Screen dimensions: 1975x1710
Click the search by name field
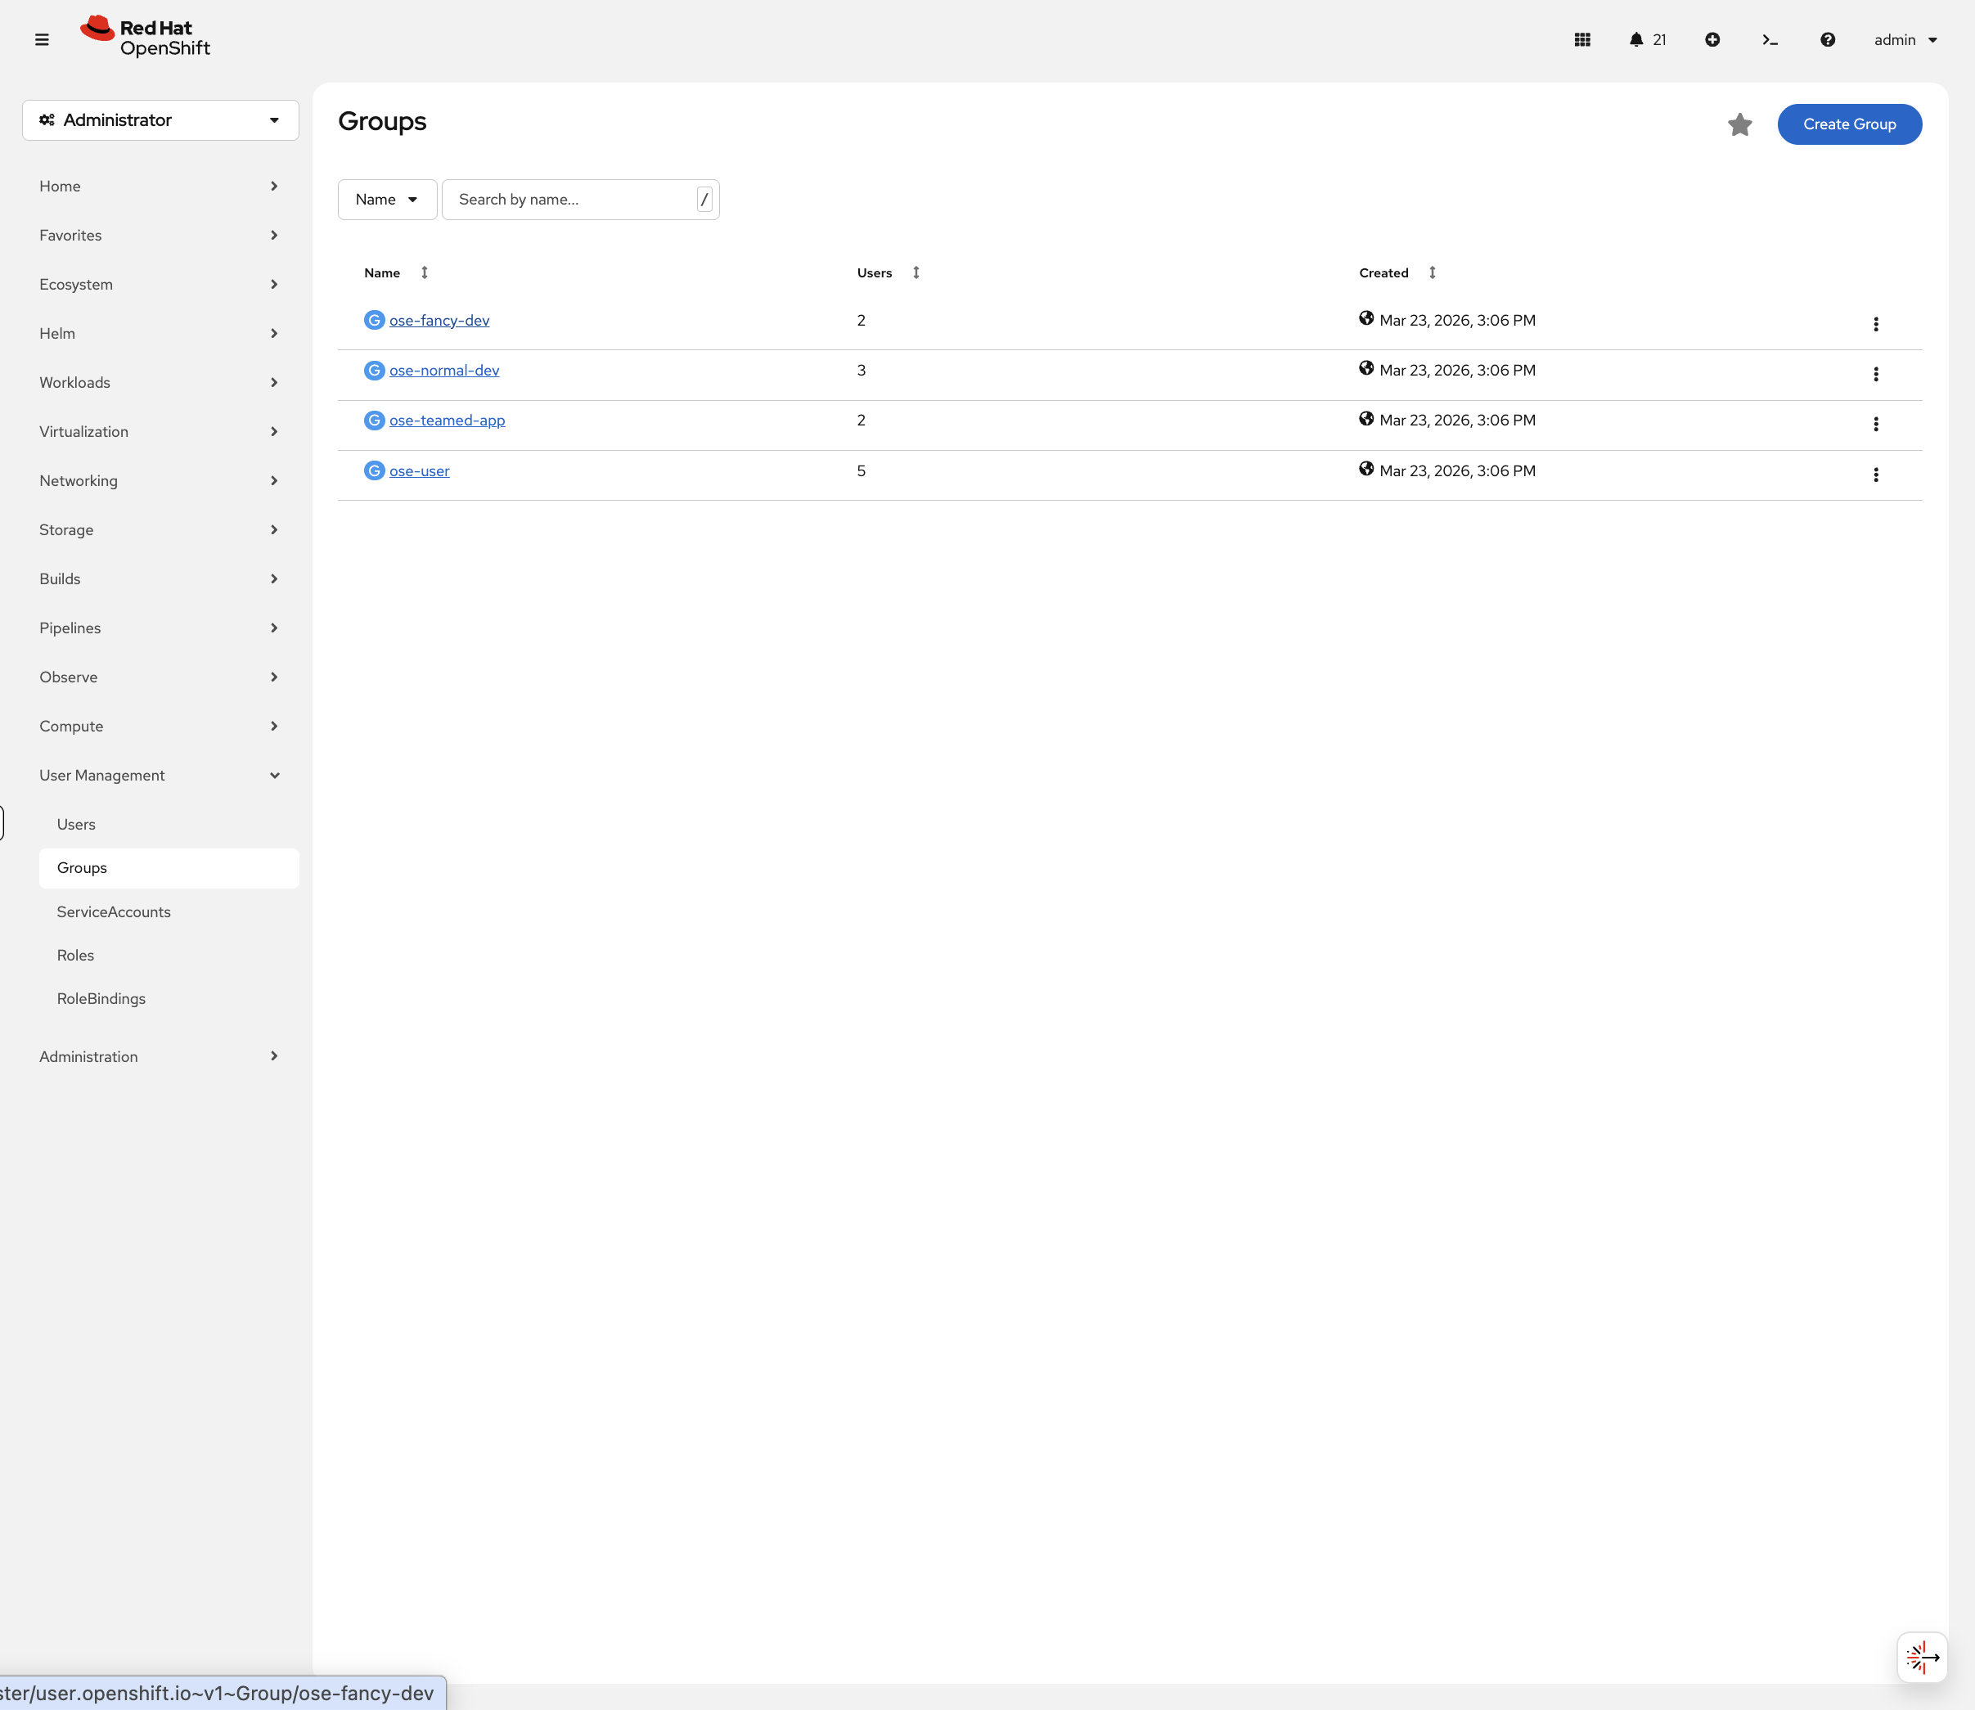coord(573,200)
